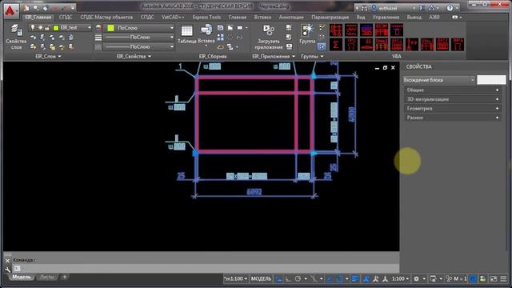Open Свойства слоя layer properties manager
The height and width of the screenshot is (288, 512).
[x=16, y=37]
